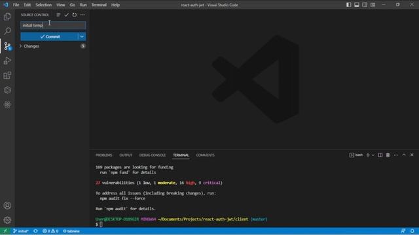Viewport: 419px width, 235px height.
Task: Switch to the Debug Console tab
Action: tap(153, 155)
